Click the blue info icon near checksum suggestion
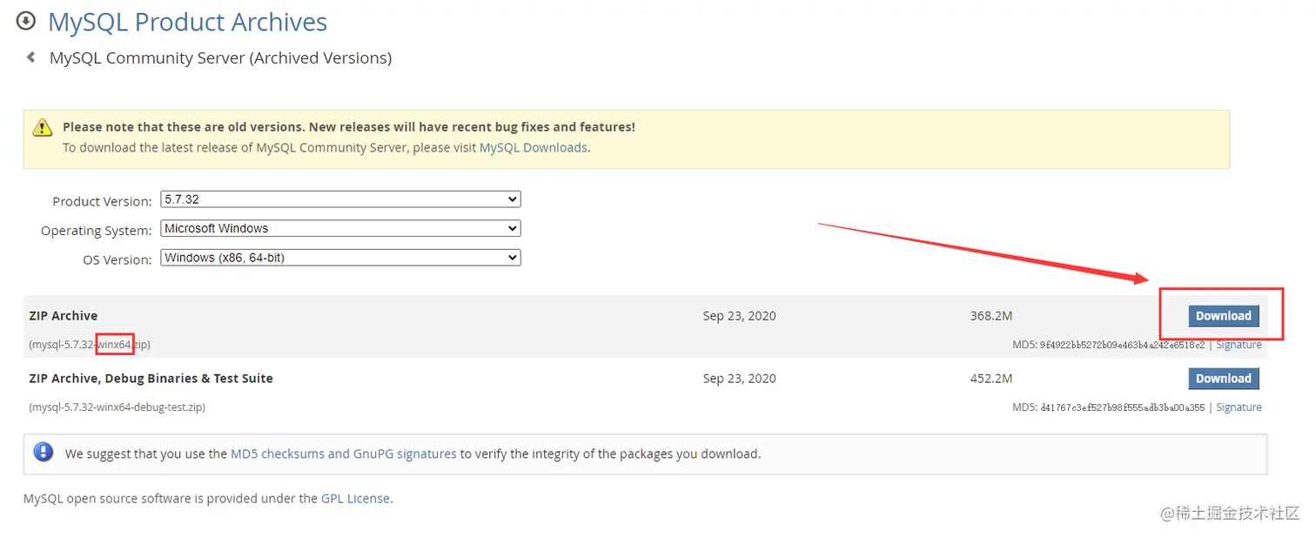 (x=43, y=453)
